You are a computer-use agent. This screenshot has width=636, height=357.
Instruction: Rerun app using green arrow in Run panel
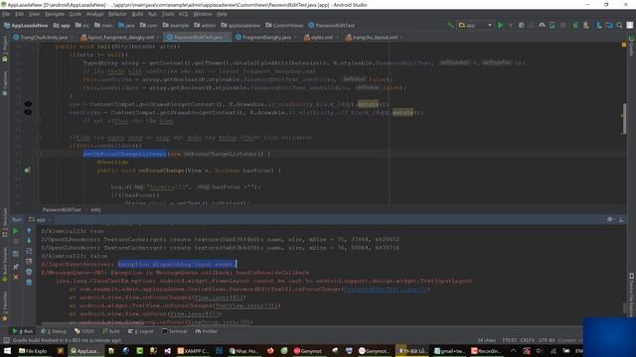16,231
